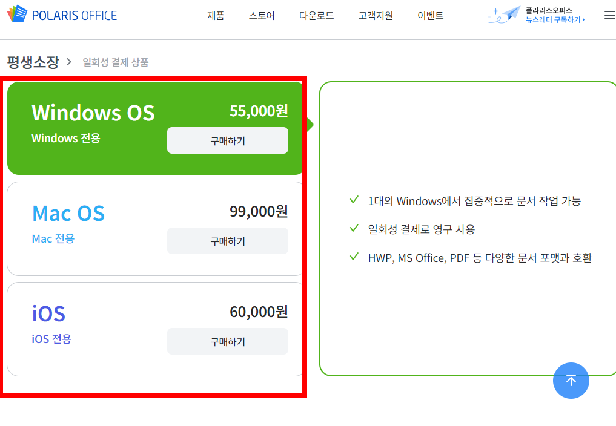Select the Windows OS product card

[x=155, y=128]
